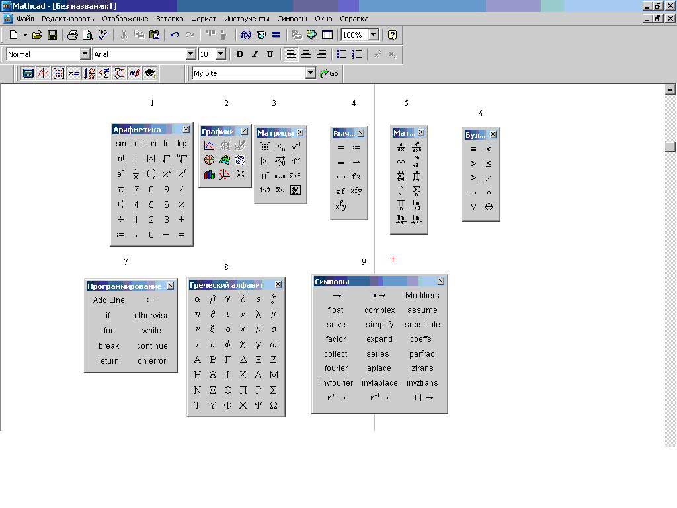Toggle Italic formatting

pyautogui.click(x=255, y=54)
